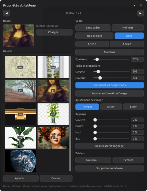Screen dimensions: 147x191
Task: Open the Dossier button
Action: pos(56,178)
